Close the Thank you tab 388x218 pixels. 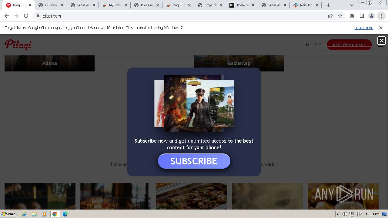[x=253, y=5]
